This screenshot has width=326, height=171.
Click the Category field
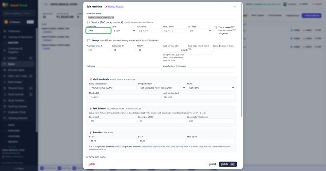tap(124, 70)
